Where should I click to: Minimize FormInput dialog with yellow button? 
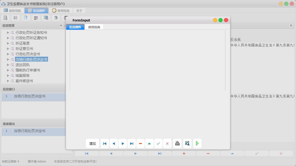point(215,20)
